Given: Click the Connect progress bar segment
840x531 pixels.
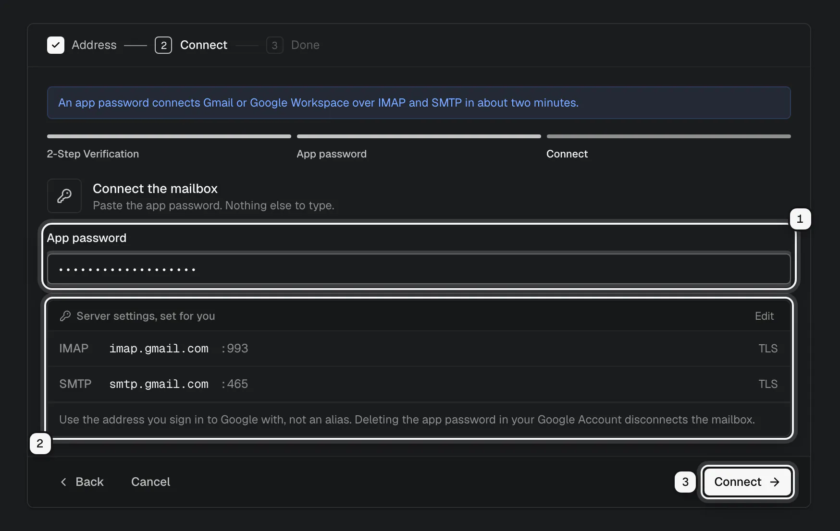Looking at the screenshot, I should pyautogui.click(x=669, y=136).
